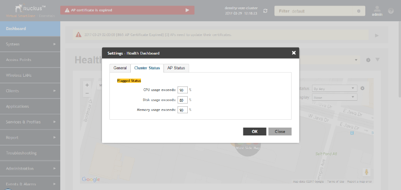401x190 pixels.
Task: Open map status settings gear next to By Any
Action: click(363, 88)
